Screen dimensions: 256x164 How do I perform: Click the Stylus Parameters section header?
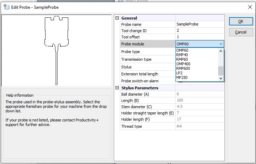(x=140, y=88)
